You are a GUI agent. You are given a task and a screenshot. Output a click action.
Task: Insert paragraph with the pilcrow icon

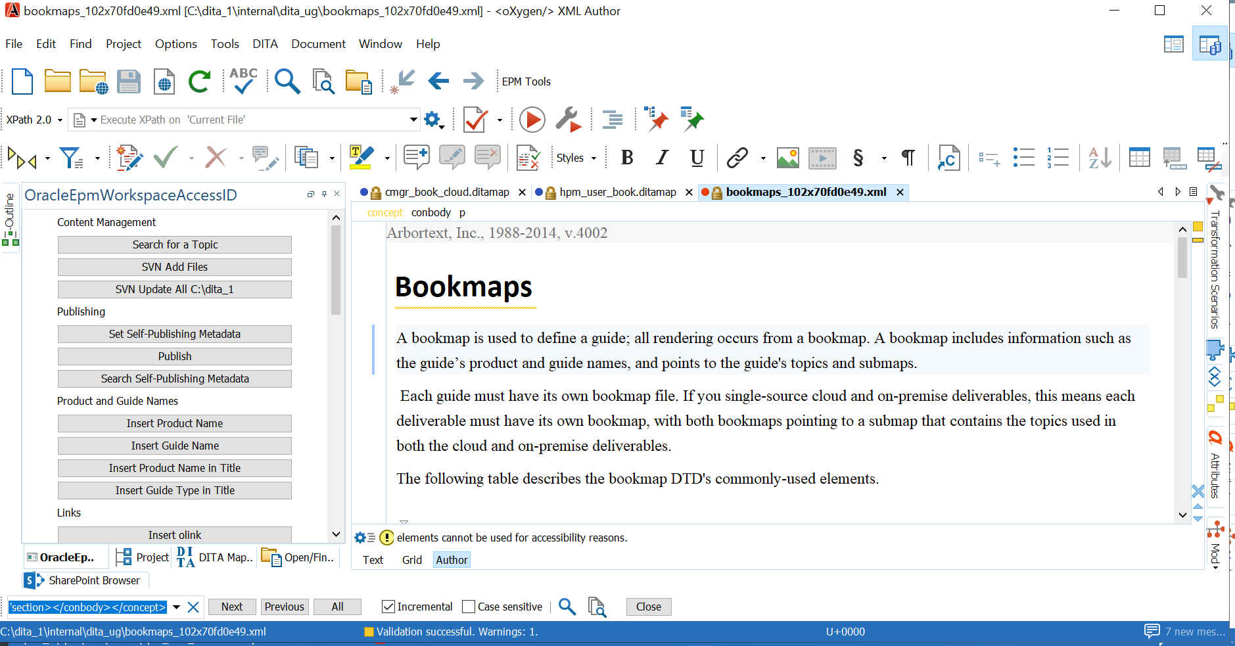pyautogui.click(x=908, y=158)
